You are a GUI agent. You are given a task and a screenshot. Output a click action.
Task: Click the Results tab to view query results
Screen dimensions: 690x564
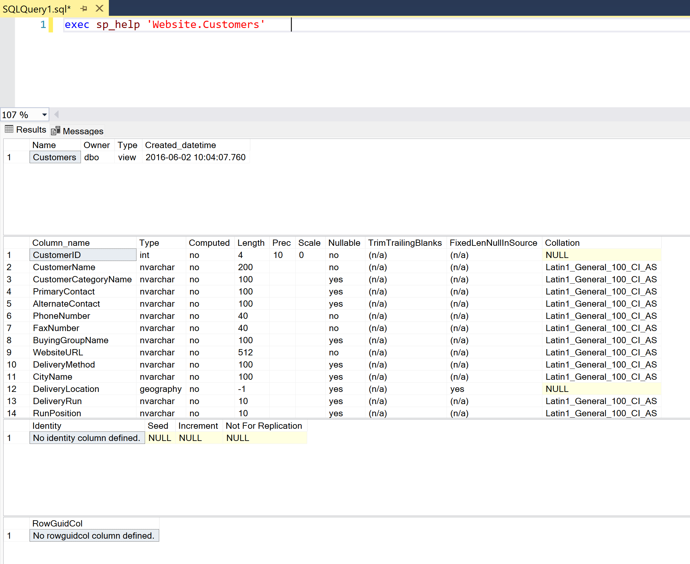coord(27,131)
